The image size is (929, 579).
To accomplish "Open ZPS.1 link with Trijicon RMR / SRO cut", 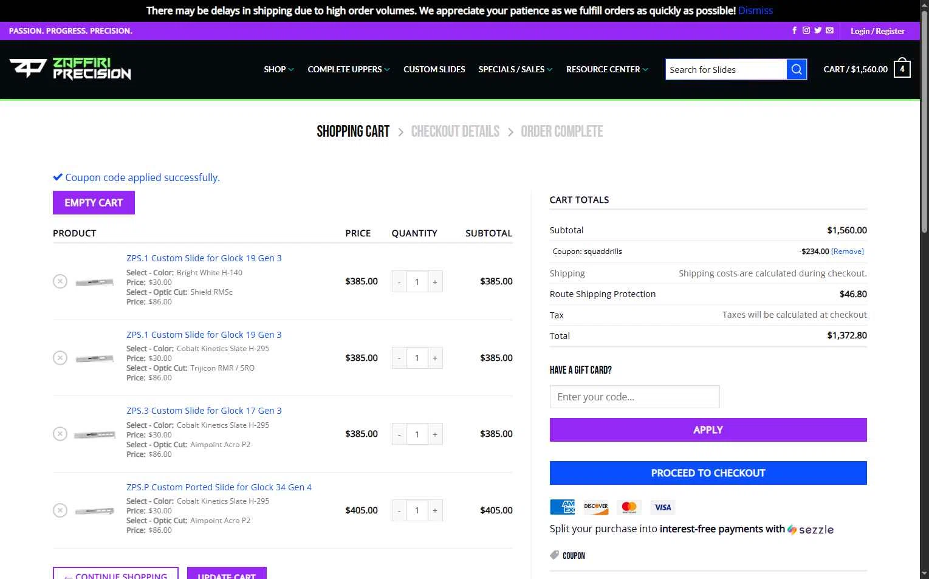I will pyautogui.click(x=204, y=335).
